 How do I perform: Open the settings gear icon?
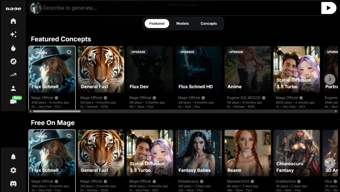coord(13,170)
